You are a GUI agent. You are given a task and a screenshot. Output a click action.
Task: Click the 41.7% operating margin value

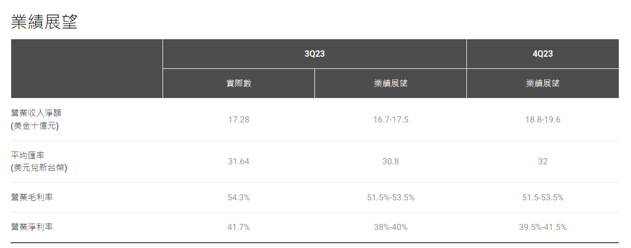[x=239, y=227]
